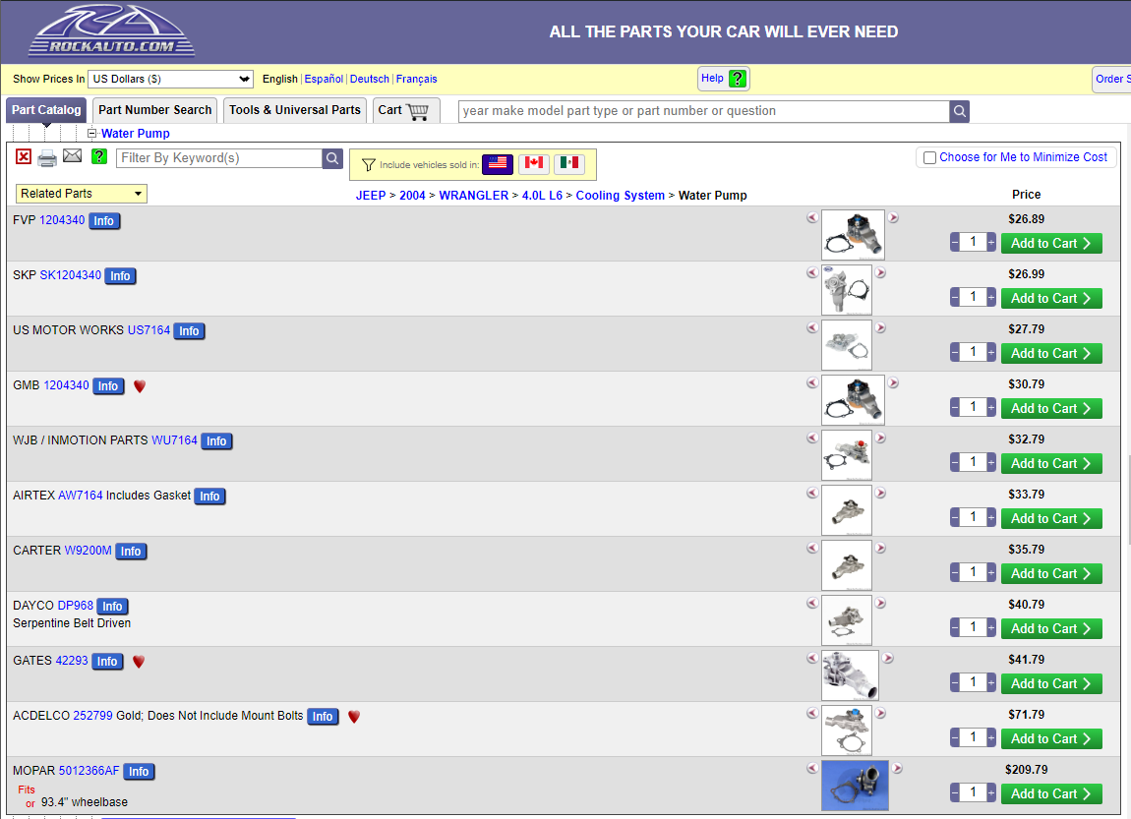Image resolution: width=1131 pixels, height=819 pixels.
Task: Click the heart icon next to GMB 1204340
Action: tap(140, 386)
